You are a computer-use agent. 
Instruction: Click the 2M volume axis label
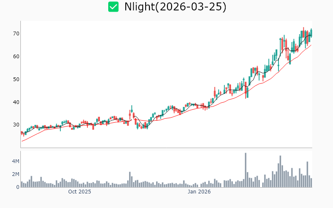click(x=15, y=174)
